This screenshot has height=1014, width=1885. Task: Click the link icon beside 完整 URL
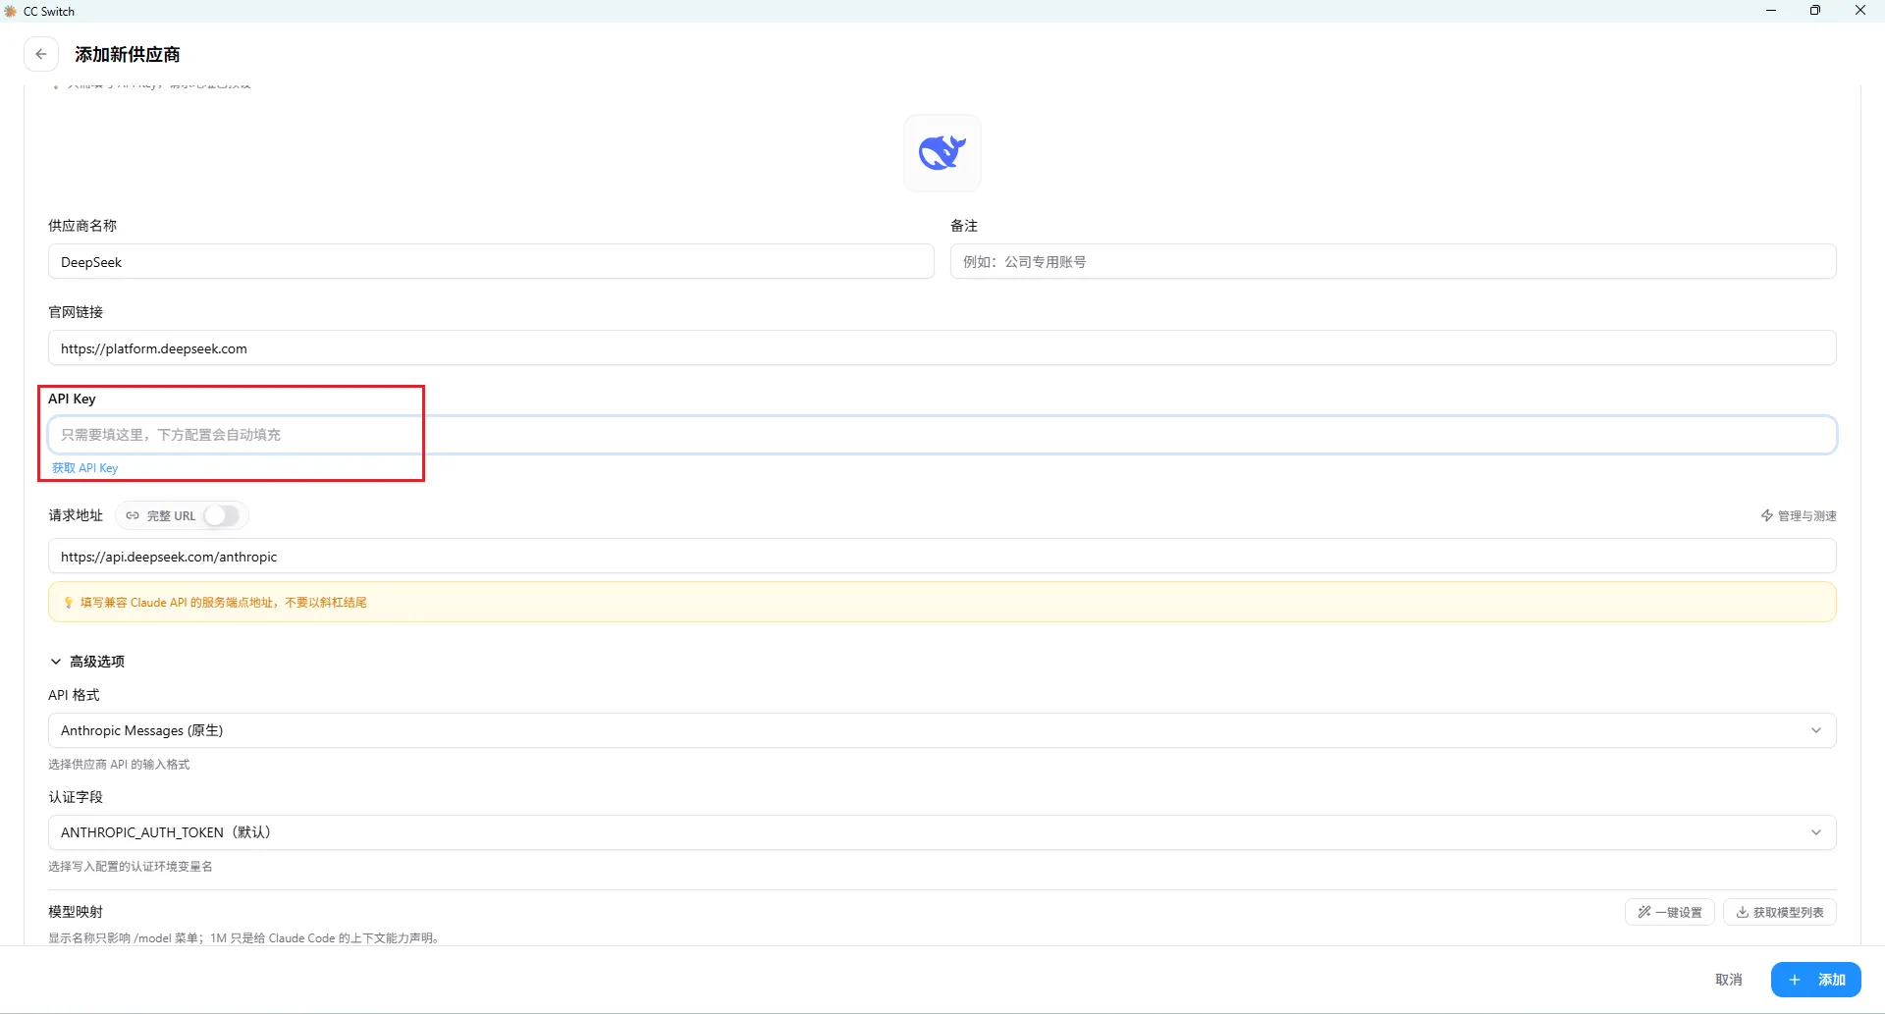point(133,515)
